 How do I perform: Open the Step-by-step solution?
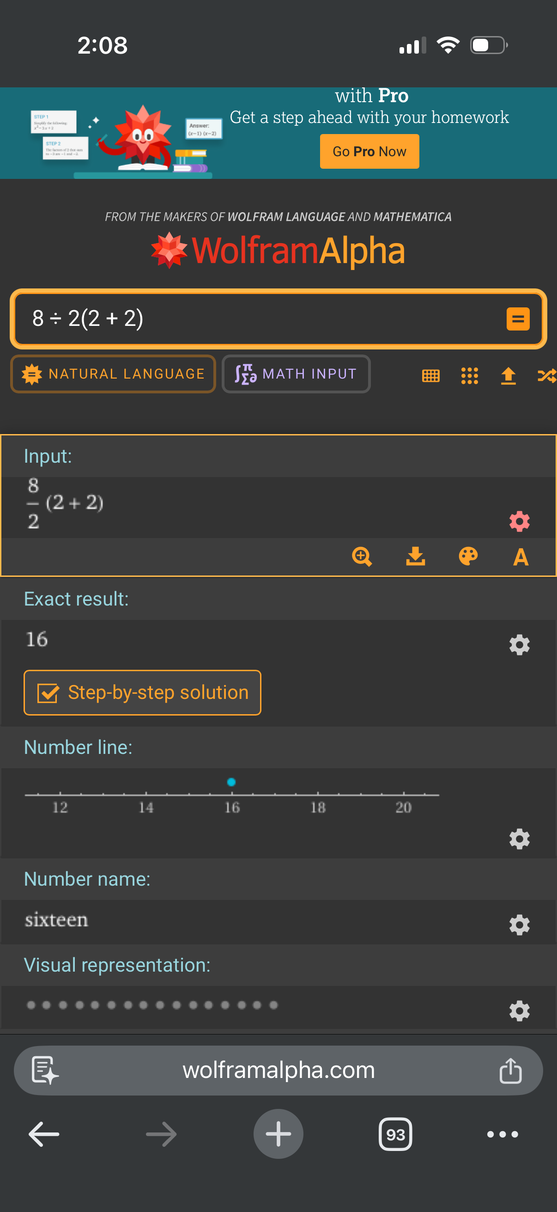point(142,692)
